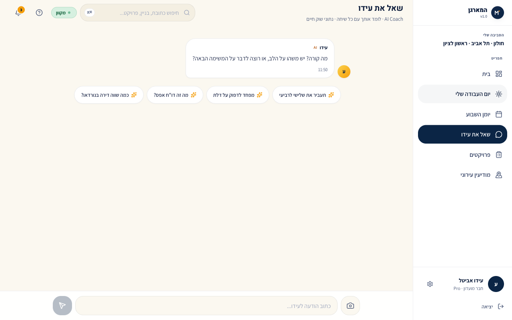This screenshot has width=512, height=320.
Task: Click the message timestamp 11:50
Action: click(323, 70)
